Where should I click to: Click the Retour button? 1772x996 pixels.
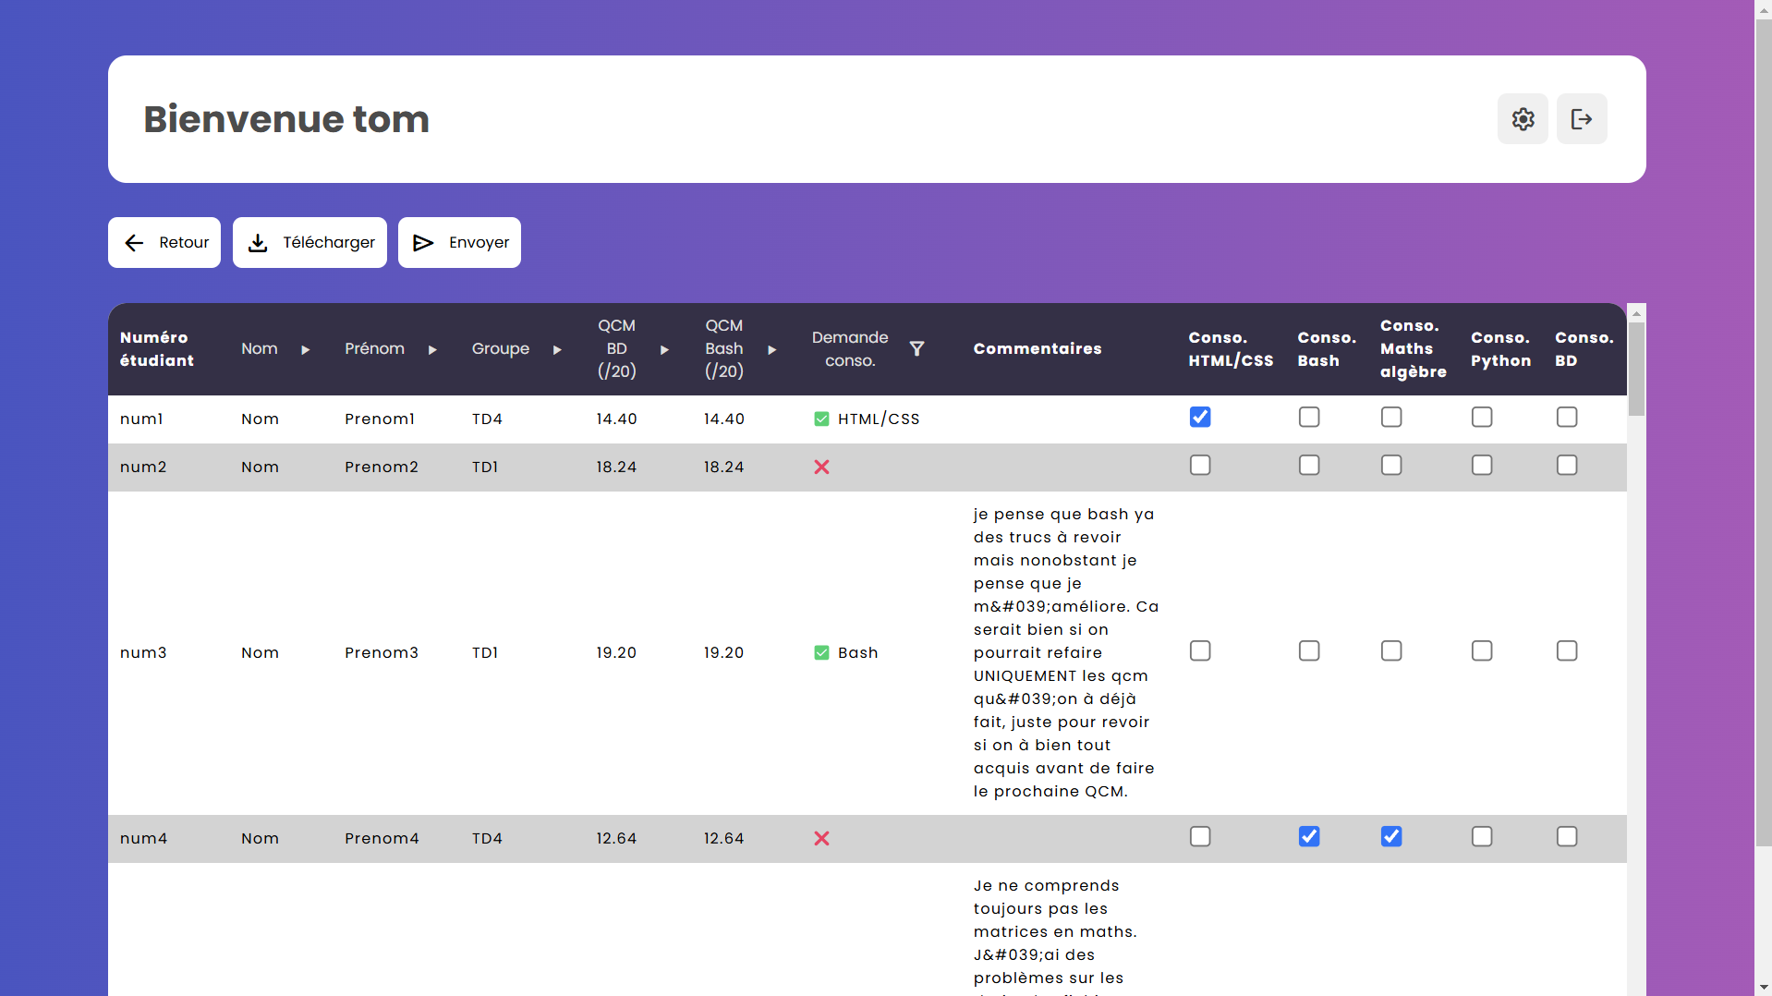[x=164, y=242]
